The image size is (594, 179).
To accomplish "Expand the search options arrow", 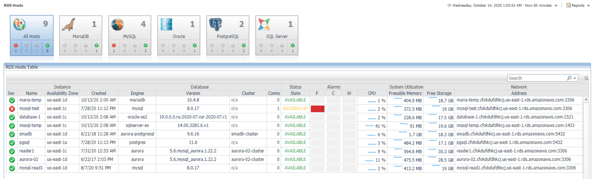I will (575, 78).
